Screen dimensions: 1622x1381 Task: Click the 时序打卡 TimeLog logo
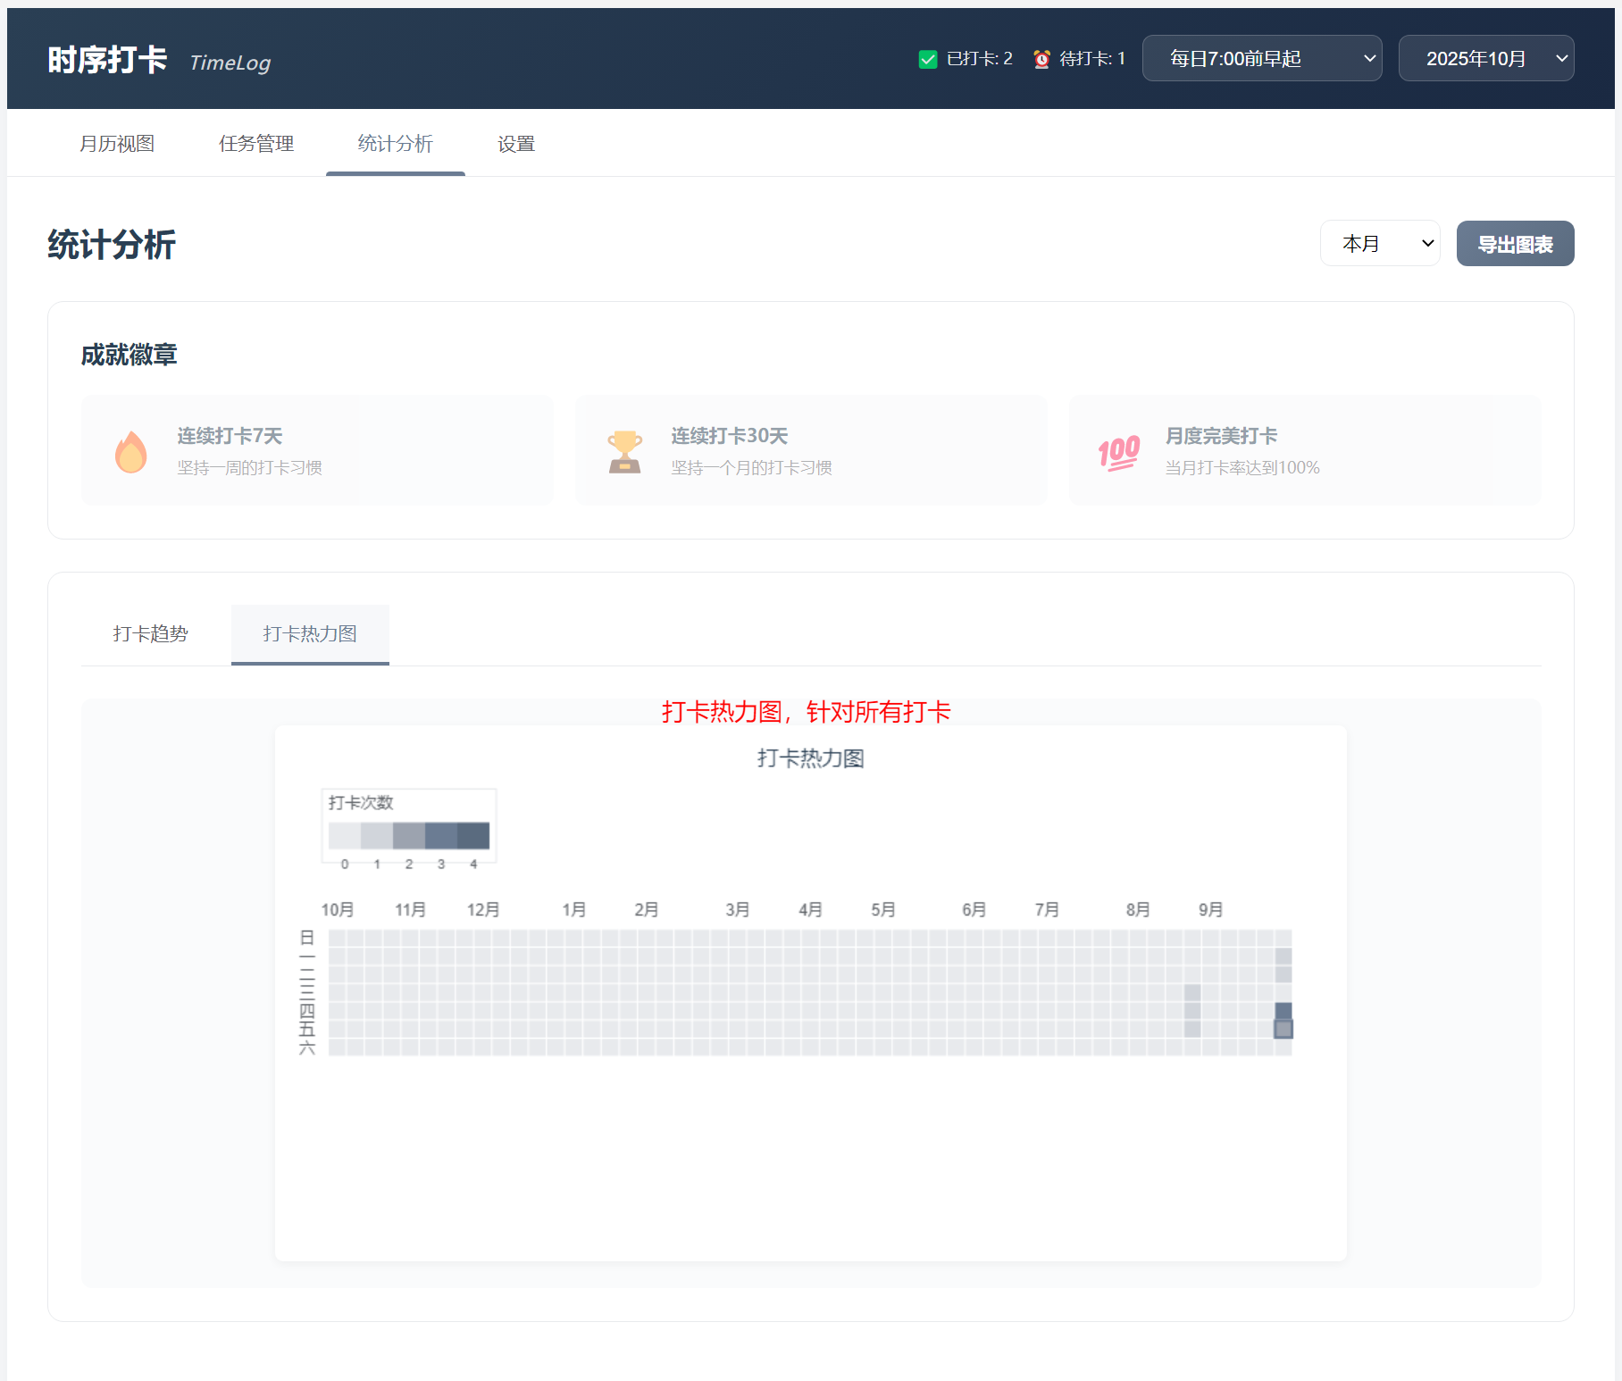159,60
